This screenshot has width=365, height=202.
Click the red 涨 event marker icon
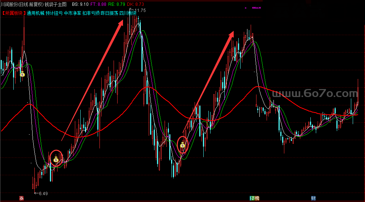click(21, 198)
